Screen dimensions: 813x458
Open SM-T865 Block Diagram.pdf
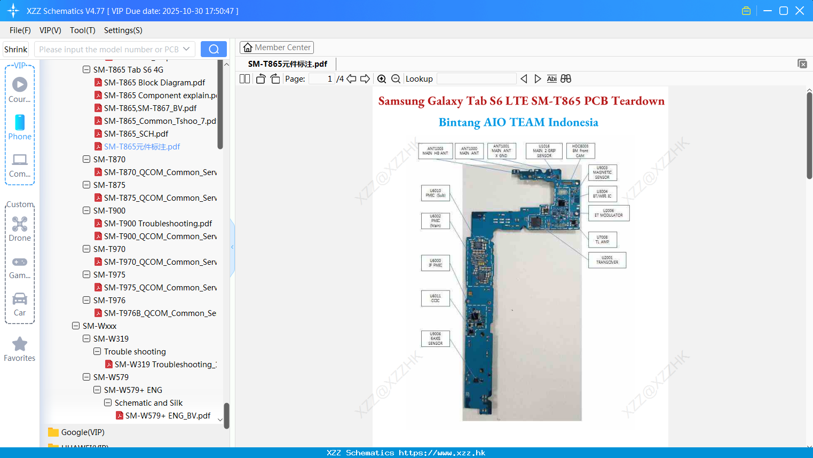coord(154,82)
